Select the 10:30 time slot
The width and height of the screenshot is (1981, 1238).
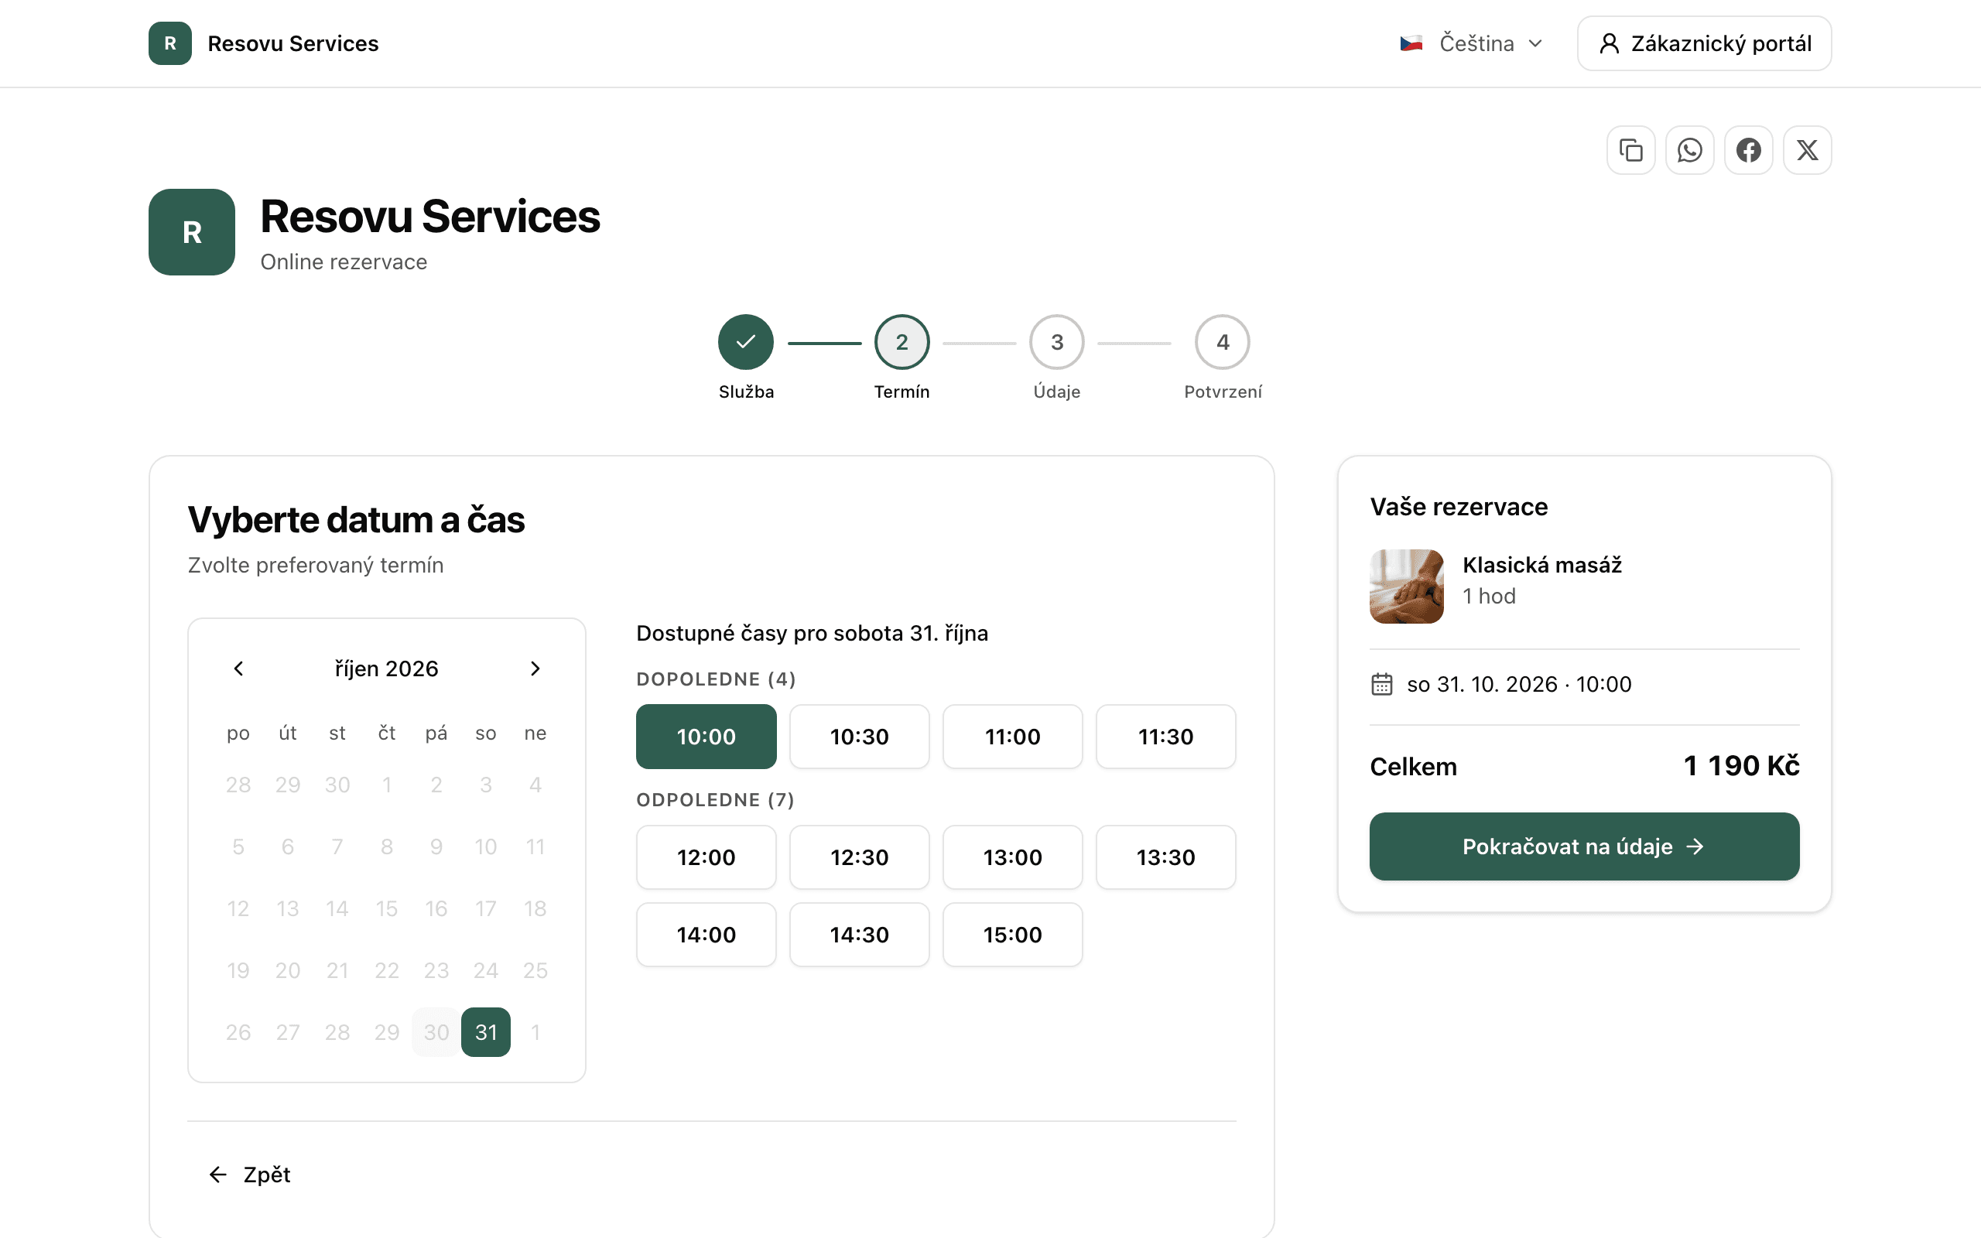click(x=859, y=736)
